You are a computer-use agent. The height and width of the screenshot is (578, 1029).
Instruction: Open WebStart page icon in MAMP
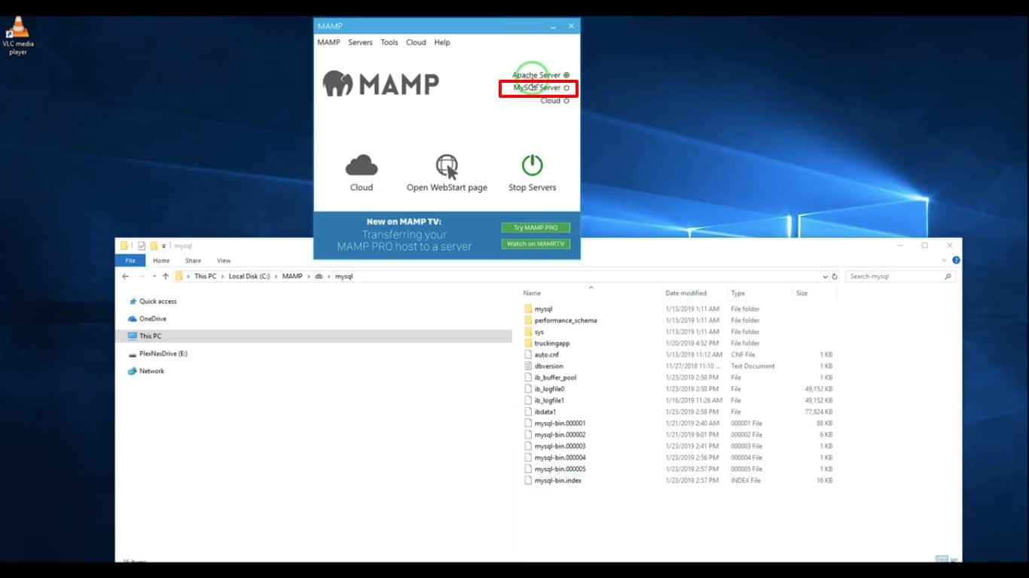447,166
